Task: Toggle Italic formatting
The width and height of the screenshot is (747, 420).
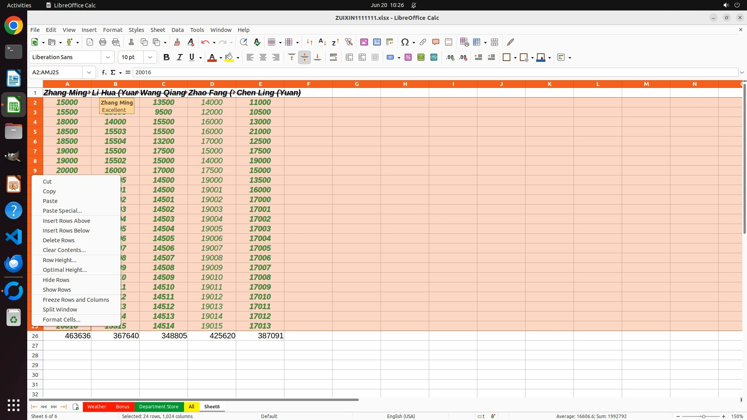Action: click(x=179, y=57)
